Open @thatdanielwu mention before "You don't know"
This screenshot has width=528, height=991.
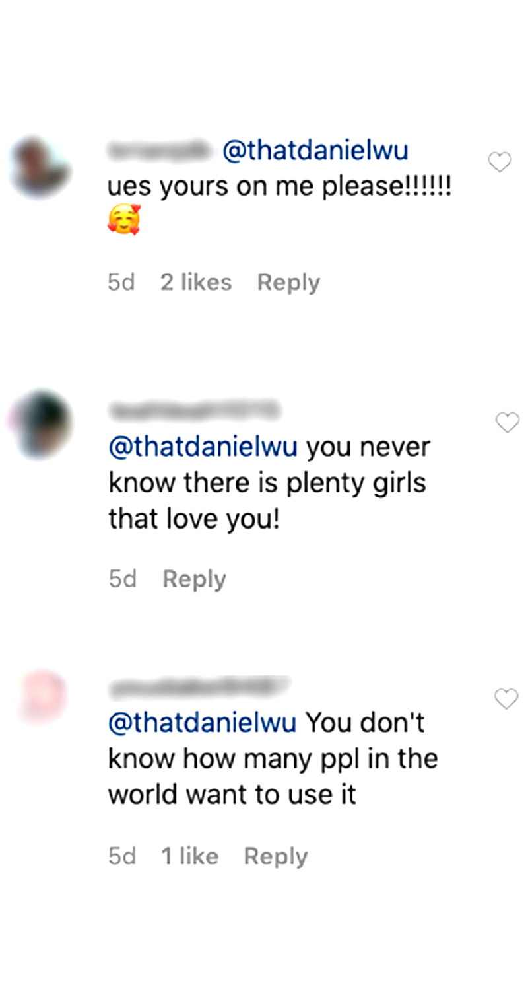(x=202, y=723)
